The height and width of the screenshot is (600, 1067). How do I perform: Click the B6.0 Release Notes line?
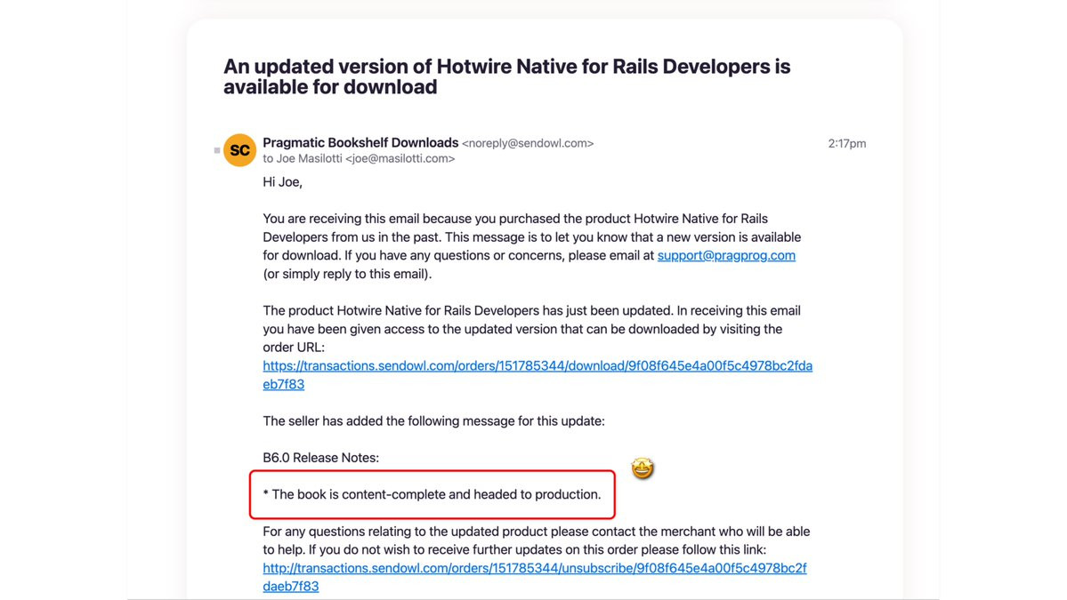[321, 458]
